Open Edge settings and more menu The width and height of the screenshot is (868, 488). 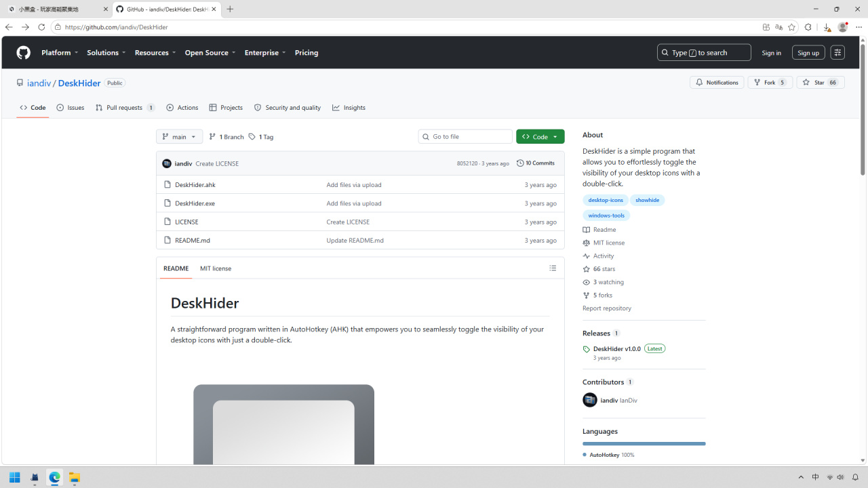point(859,27)
